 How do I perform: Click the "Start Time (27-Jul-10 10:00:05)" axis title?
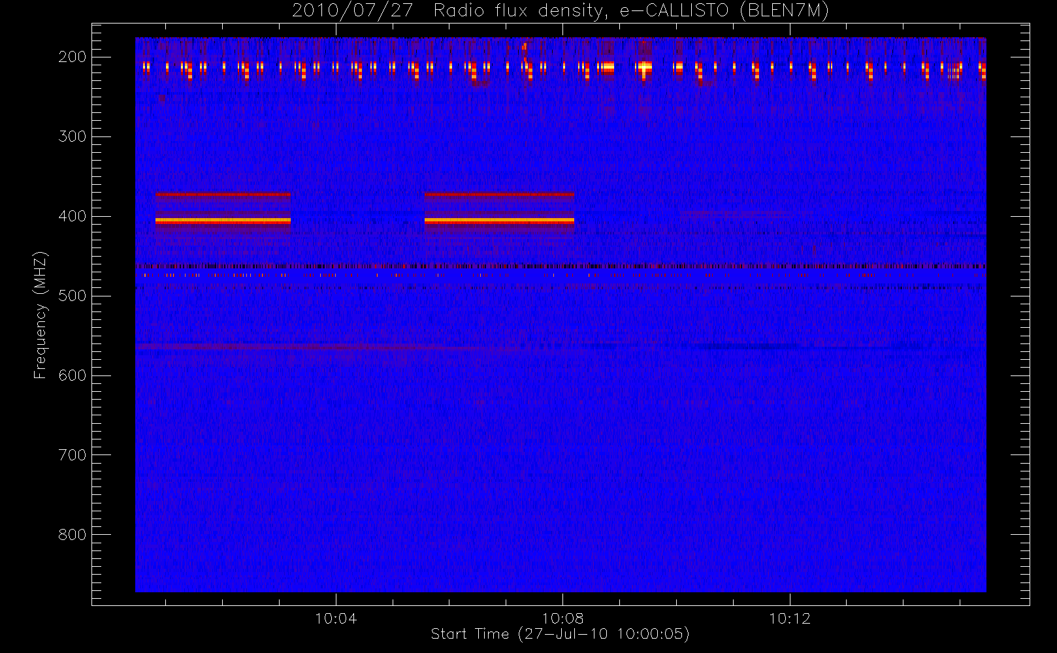click(x=561, y=634)
